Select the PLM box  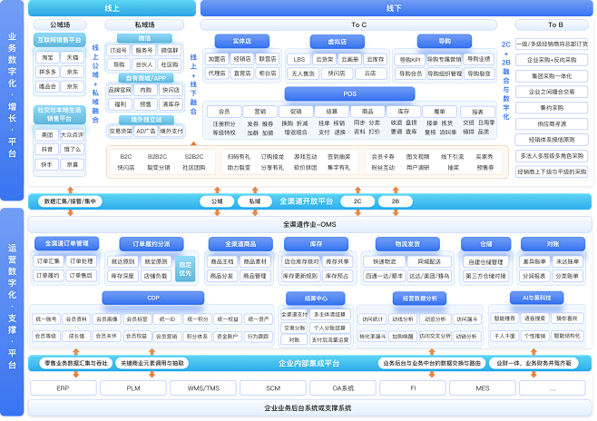[x=133, y=388]
